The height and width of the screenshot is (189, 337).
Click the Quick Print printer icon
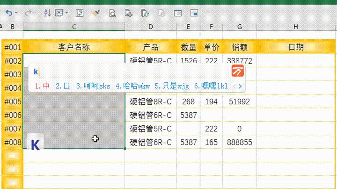[129, 13]
